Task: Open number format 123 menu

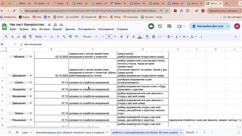Action: [x=76, y=37]
